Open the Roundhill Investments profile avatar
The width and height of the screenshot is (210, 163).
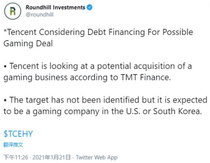point(13,11)
